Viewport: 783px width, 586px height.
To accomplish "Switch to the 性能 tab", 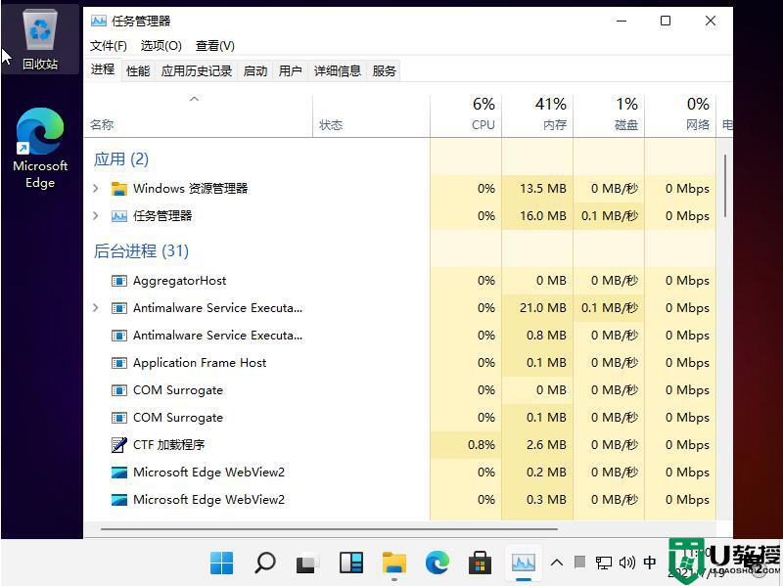I will pos(138,70).
